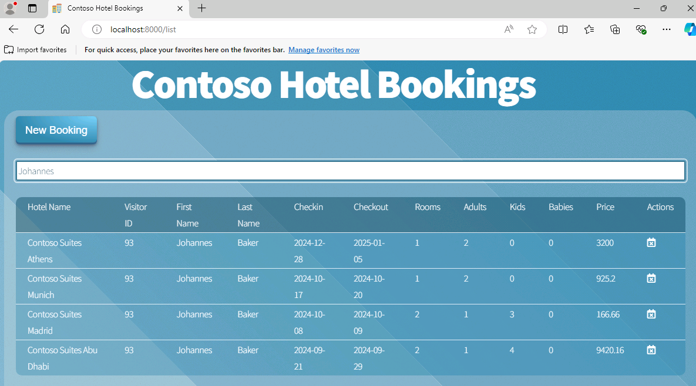Click the Adults column header

click(x=475, y=207)
